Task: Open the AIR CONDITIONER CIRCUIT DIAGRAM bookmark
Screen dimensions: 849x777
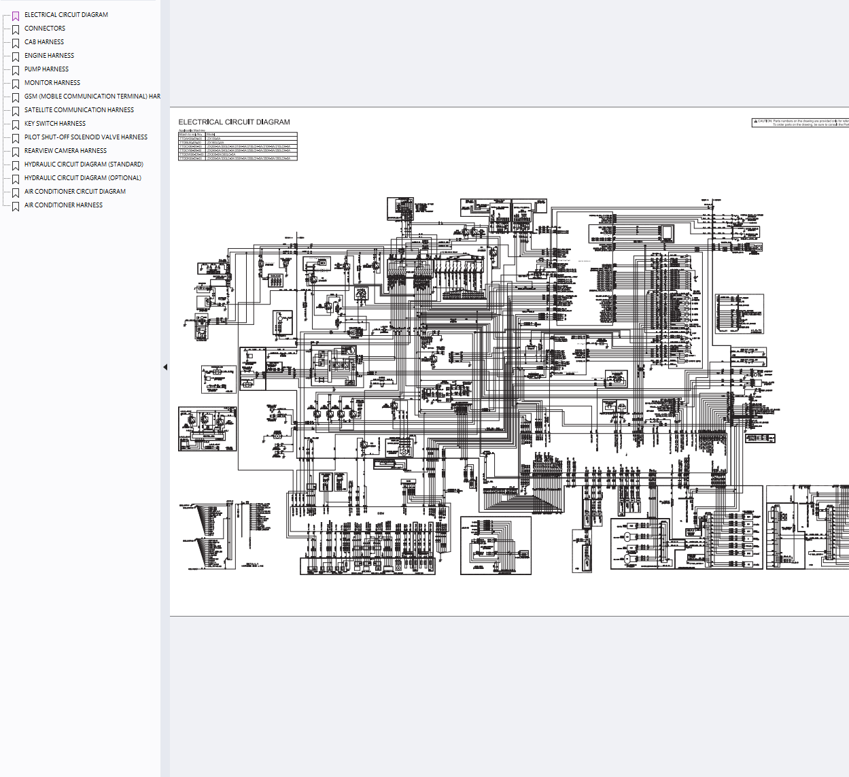Action: point(75,192)
